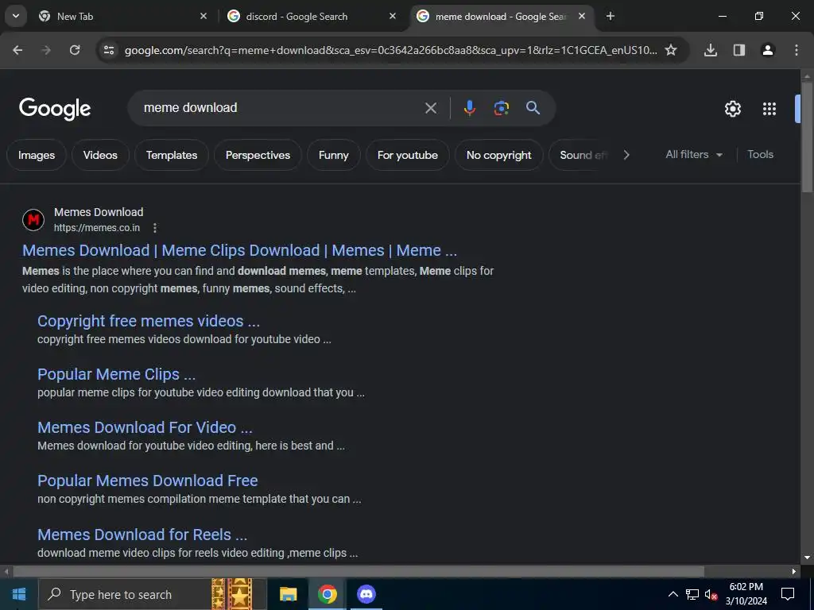Open Popular Meme Clips link
This screenshot has width=814, height=610.
[x=116, y=375]
